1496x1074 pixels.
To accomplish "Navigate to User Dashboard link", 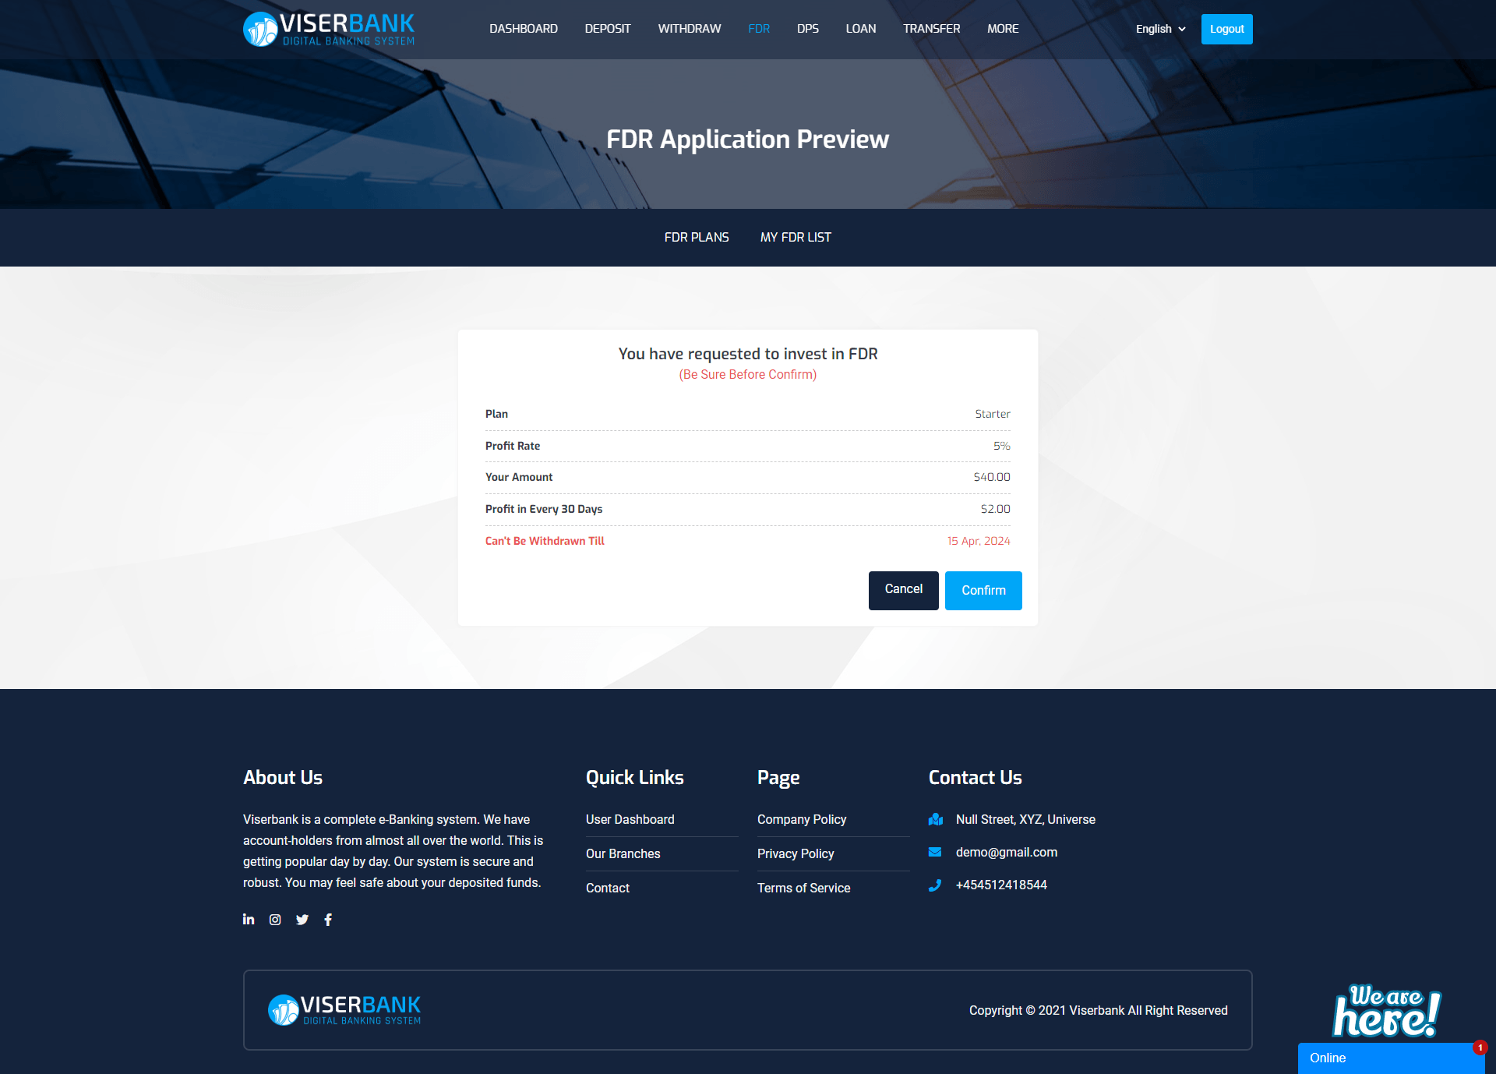I will click(630, 819).
